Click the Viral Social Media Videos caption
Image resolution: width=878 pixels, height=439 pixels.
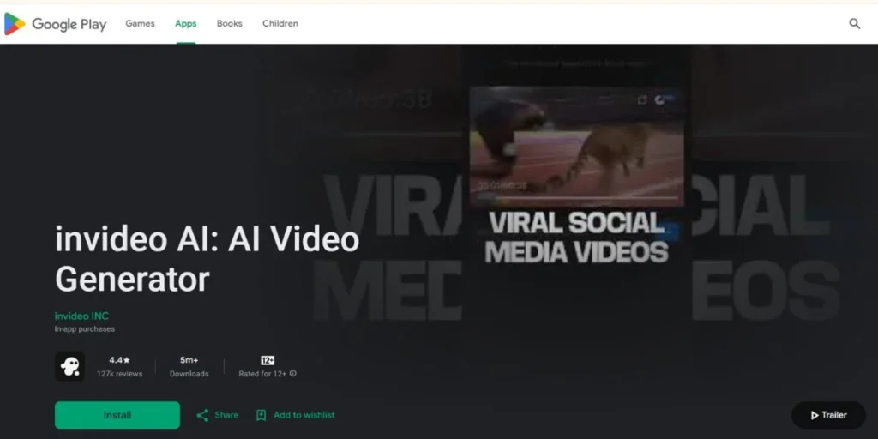(x=577, y=238)
